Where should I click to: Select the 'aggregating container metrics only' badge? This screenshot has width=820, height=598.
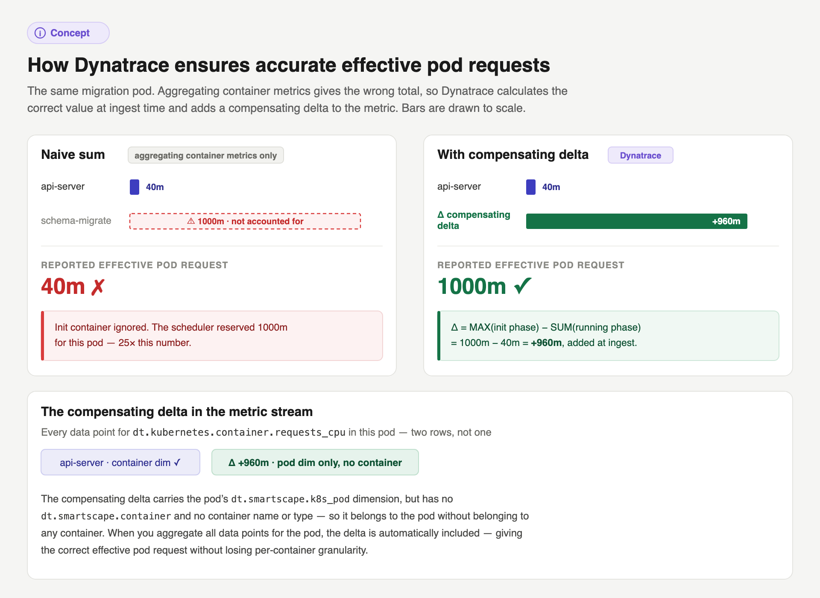tap(206, 155)
